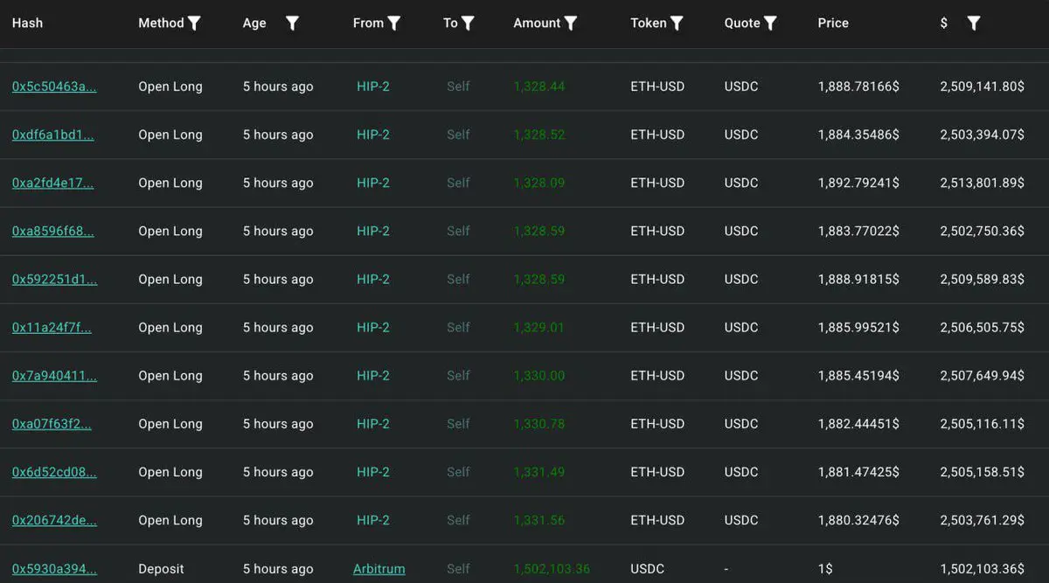The image size is (1049, 583).
Task: Select HIP-2 in the 0x206742de row
Action: tap(373, 520)
